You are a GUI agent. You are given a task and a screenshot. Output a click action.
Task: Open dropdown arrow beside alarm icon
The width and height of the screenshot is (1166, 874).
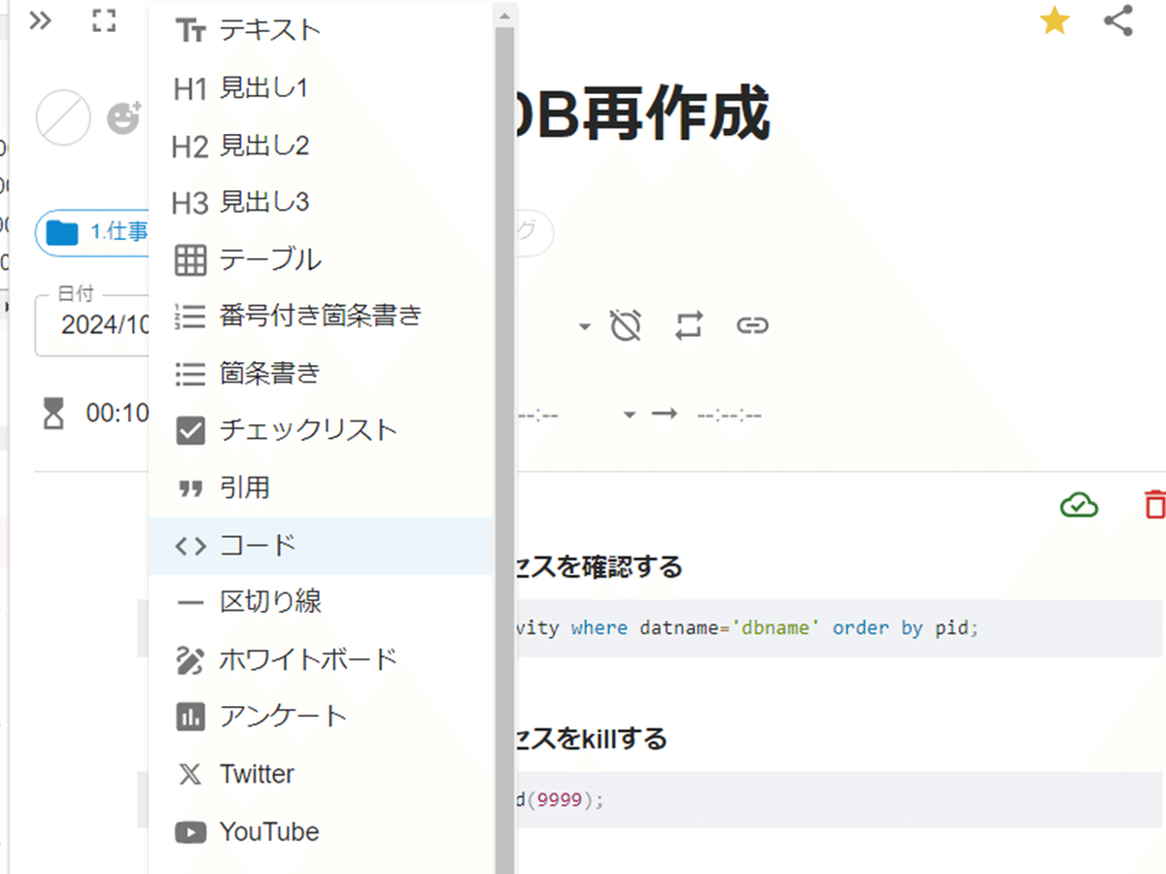(x=584, y=326)
